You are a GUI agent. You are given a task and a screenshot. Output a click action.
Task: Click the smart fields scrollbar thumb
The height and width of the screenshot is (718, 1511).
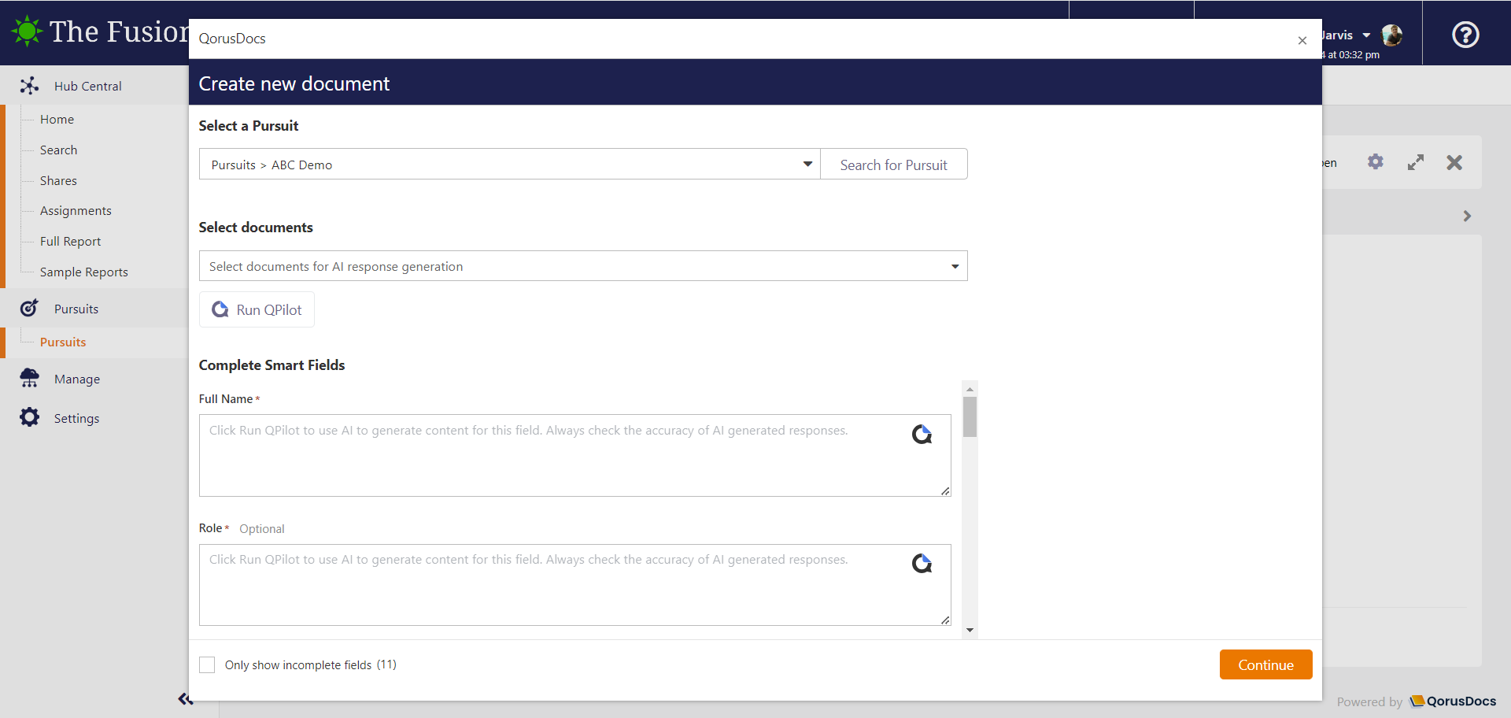pos(970,416)
